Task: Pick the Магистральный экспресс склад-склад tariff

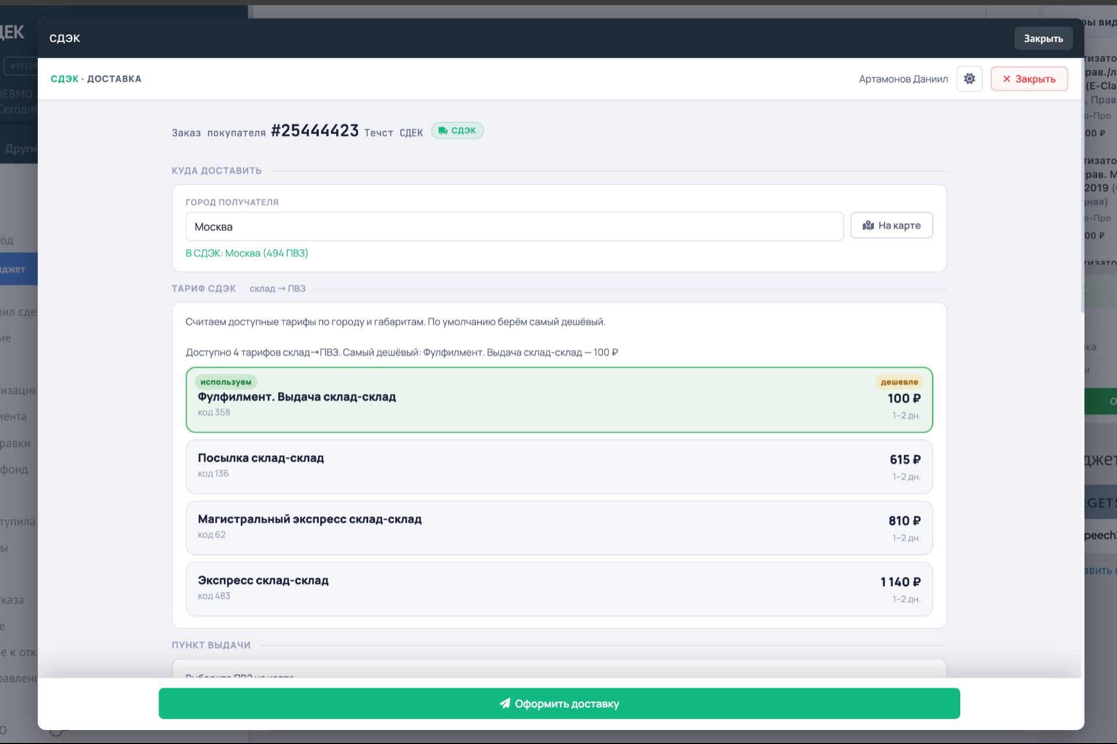Action: pyautogui.click(x=559, y=528)
